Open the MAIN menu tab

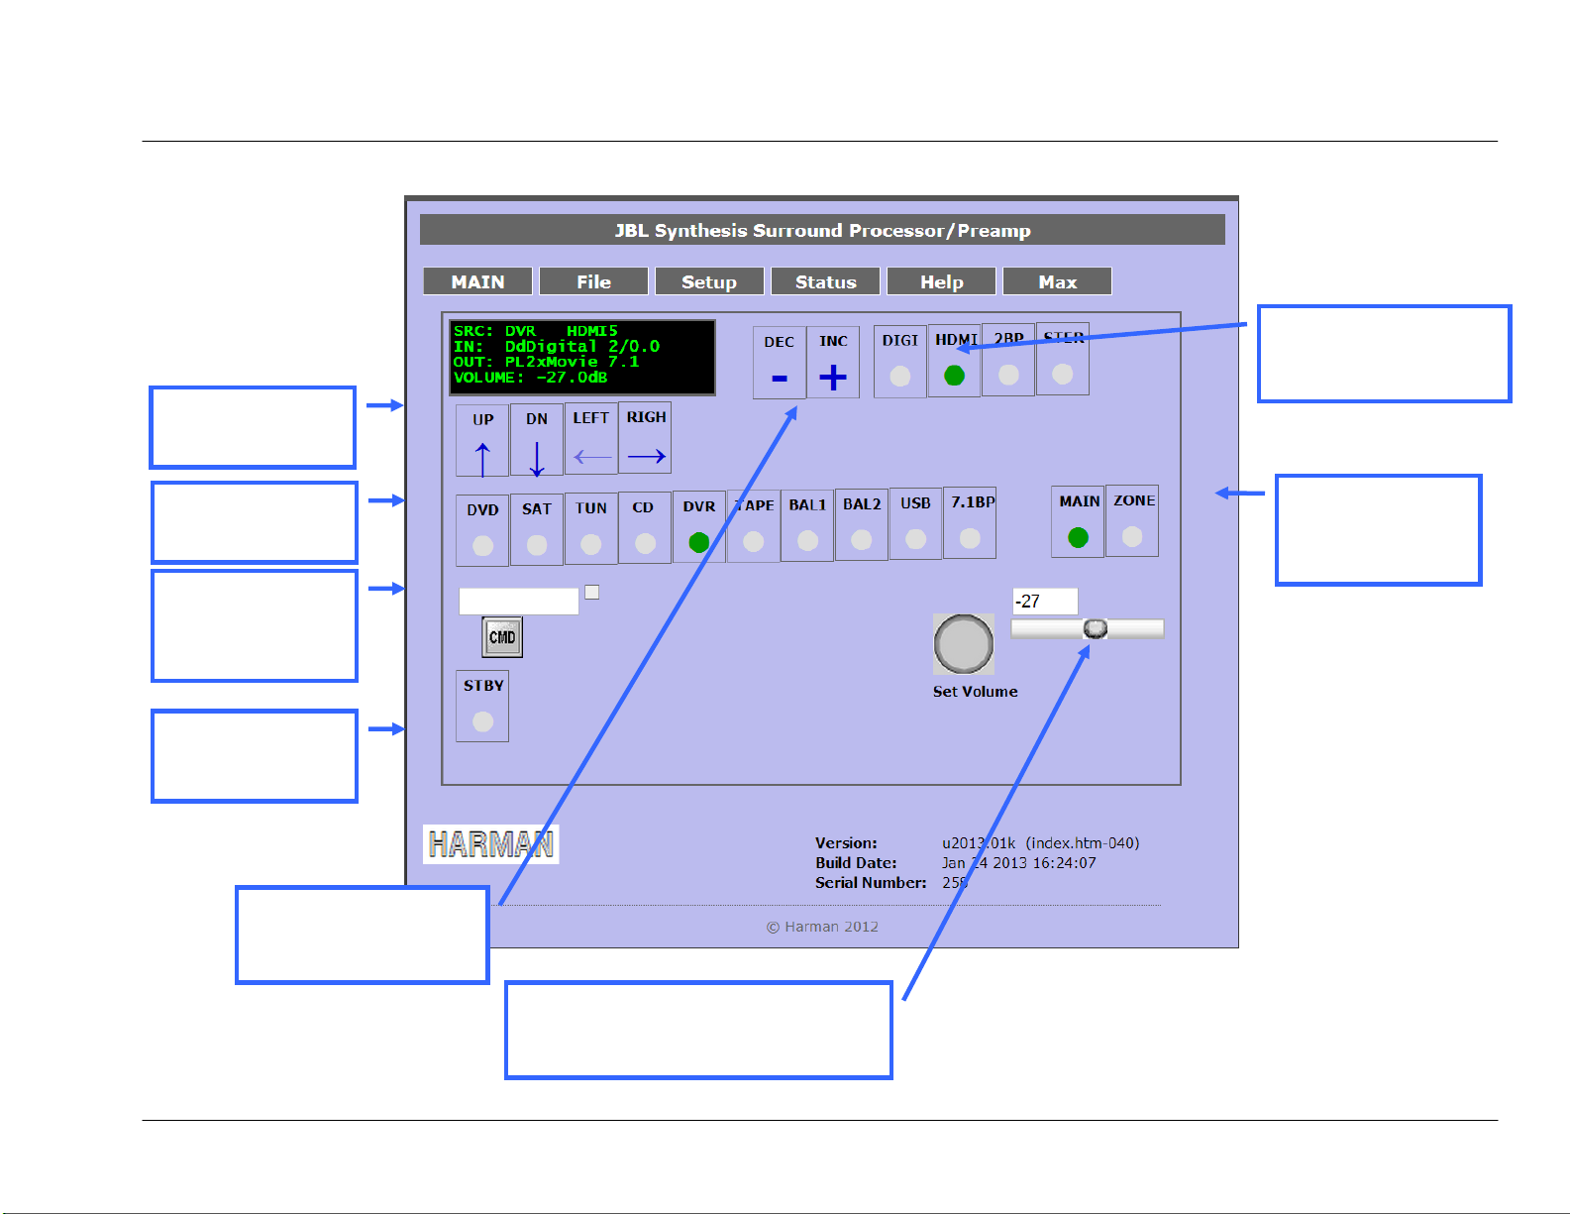(477, 281)
